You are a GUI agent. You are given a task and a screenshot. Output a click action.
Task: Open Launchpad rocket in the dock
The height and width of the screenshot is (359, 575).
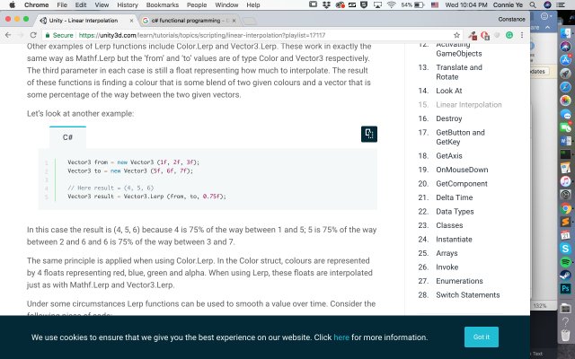(x=565, y=74)
